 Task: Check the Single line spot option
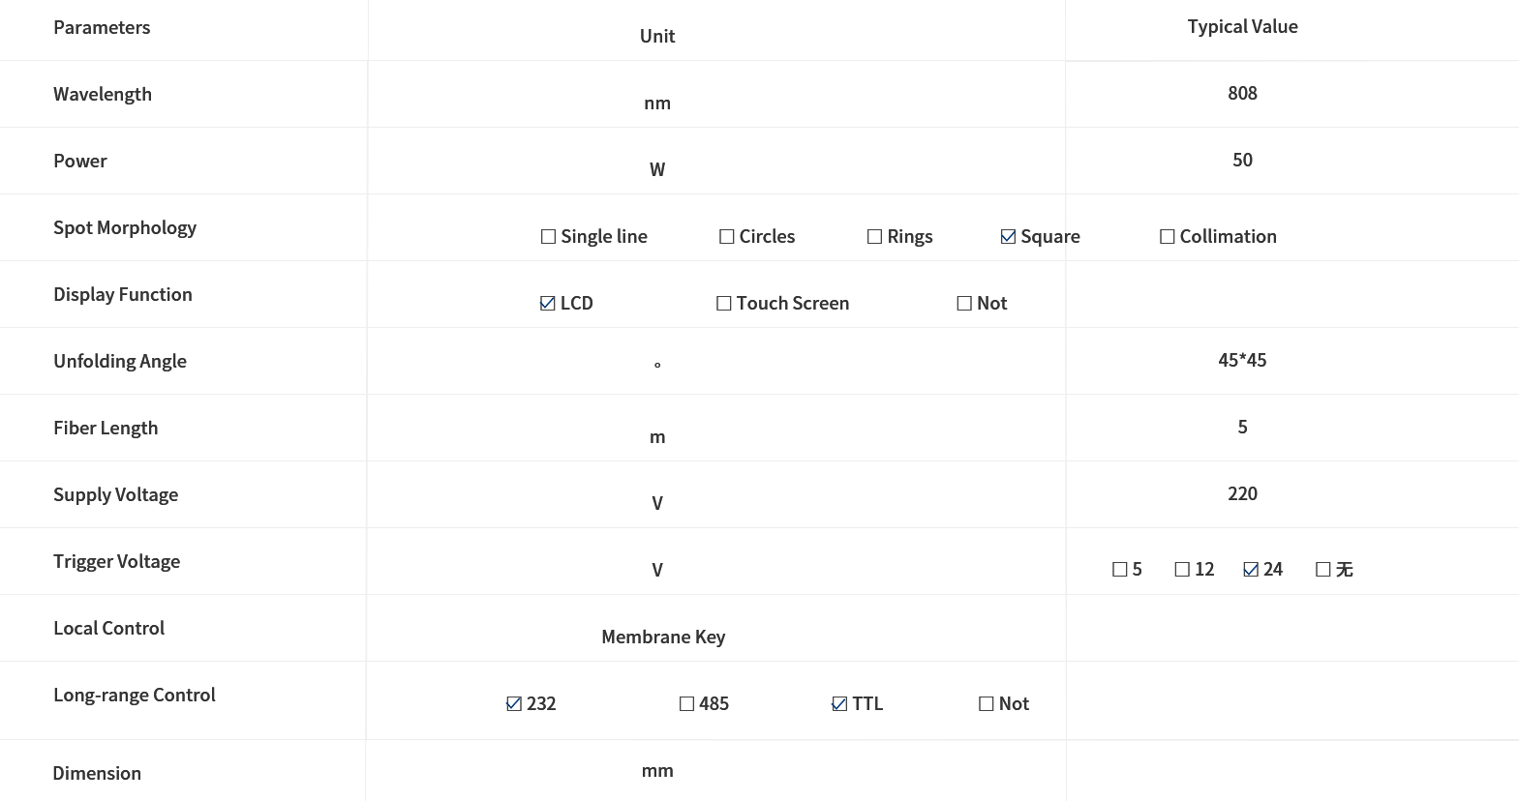(x=548, y=237)
